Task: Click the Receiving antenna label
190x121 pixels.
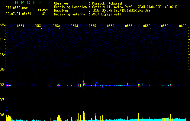Action: click(69, 14)
